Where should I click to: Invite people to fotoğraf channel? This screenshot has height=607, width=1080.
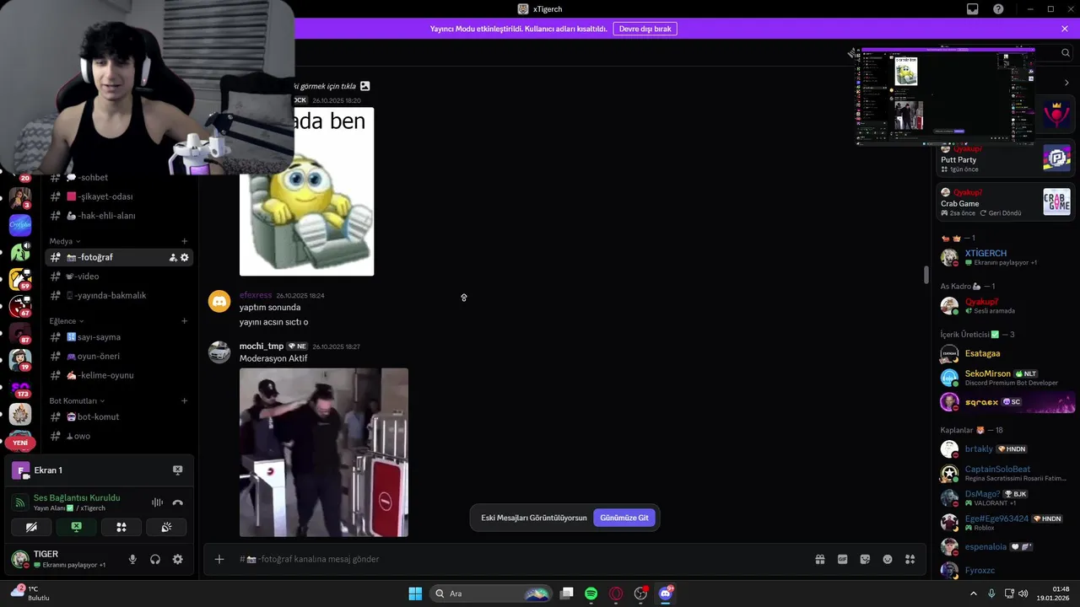click(x=173, y=257)
